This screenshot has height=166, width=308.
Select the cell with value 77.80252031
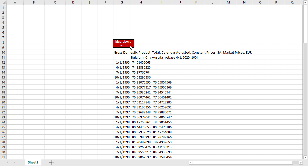point(162,107)
